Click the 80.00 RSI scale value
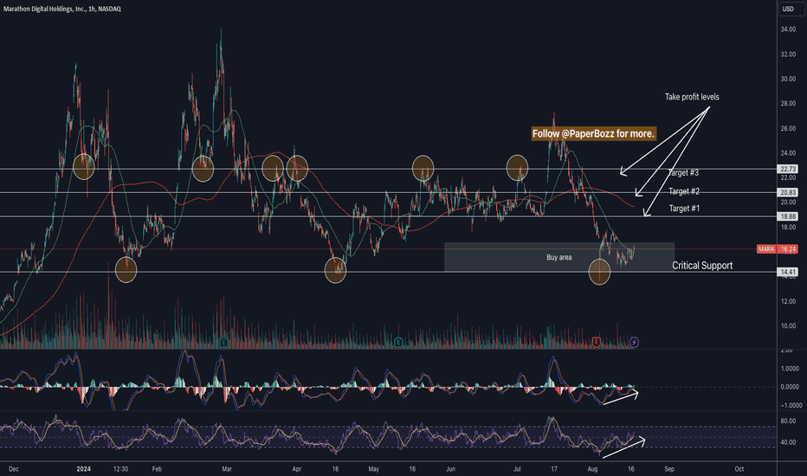 click(788, 421)
